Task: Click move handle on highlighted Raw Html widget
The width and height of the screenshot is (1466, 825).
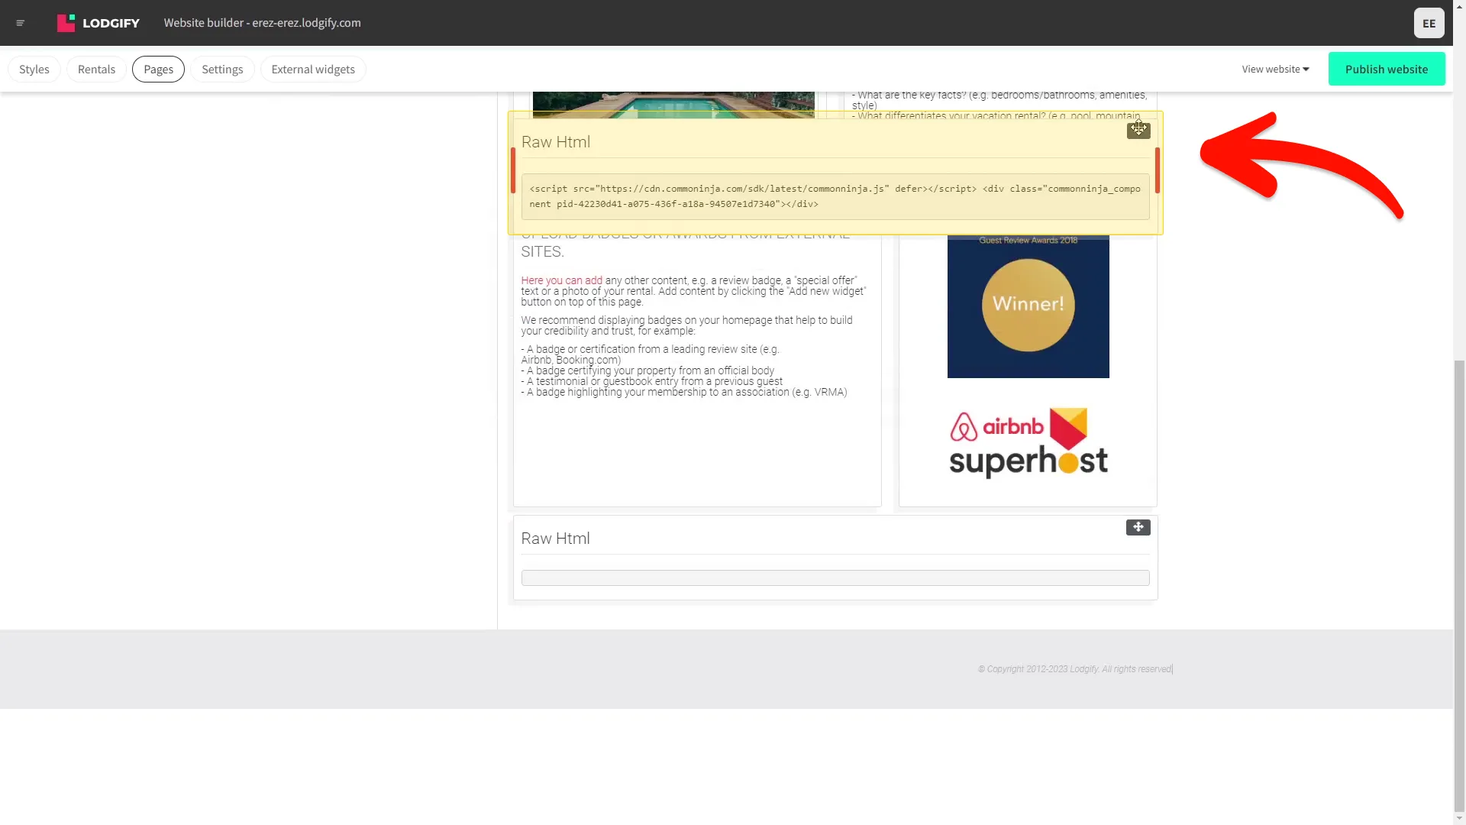Action: coord(1138,130)
